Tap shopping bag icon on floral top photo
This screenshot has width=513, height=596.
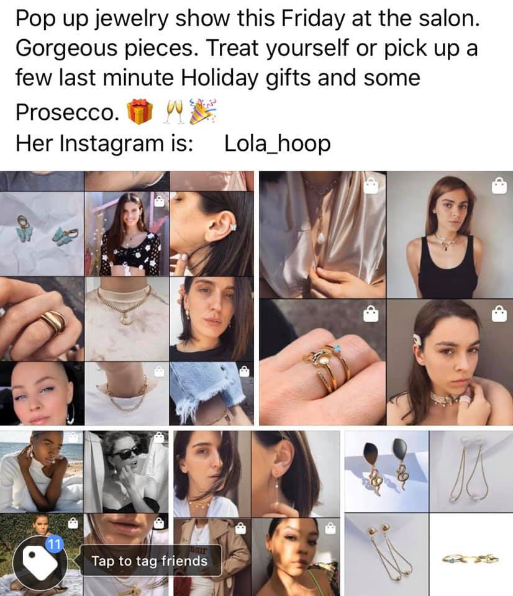coord(160,201)
